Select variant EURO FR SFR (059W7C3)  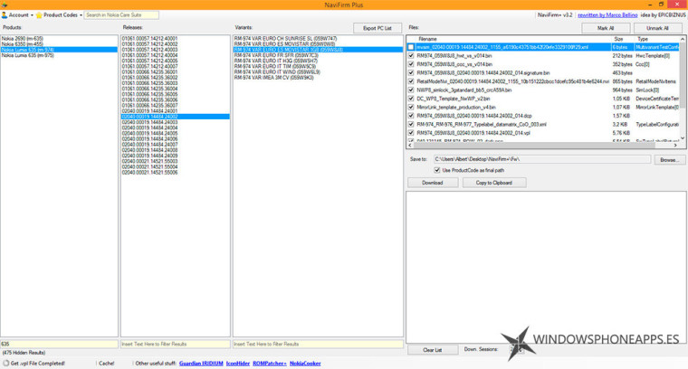pos(318,55)
